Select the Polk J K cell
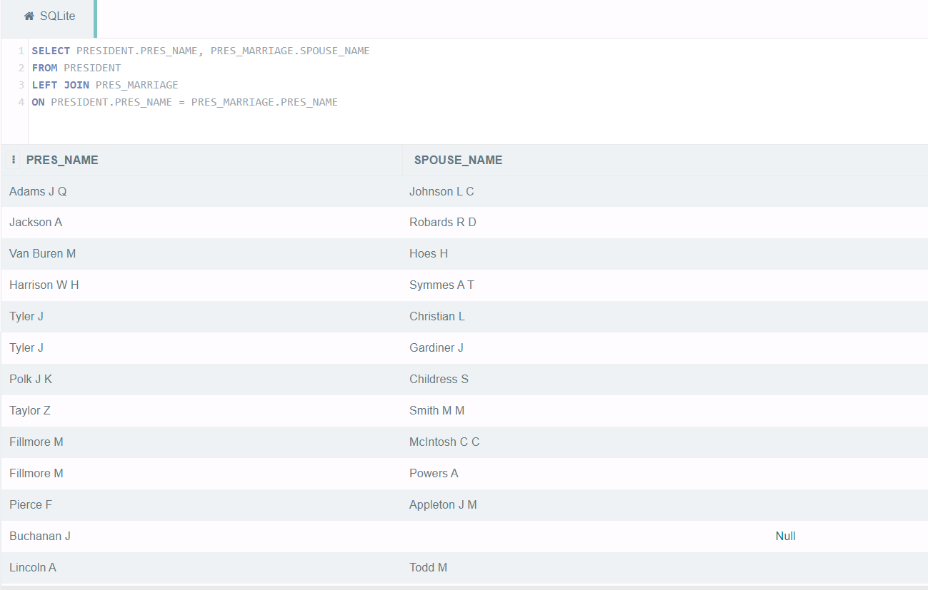Image resolution: width=928 pixels, height=590 pixels. 202,380
